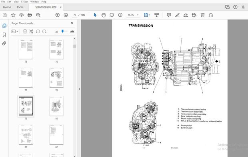Click the upload to cloud icon
Viewport: 248px width, 157px height.
(x=21, y=15)
